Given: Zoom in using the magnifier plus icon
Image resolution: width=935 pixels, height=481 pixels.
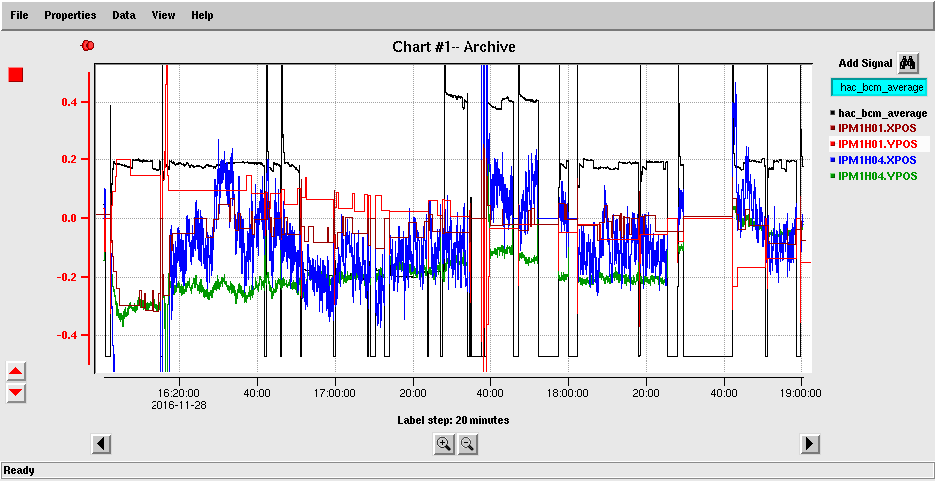Looking at the screenshot, I should tap(443, 443).
